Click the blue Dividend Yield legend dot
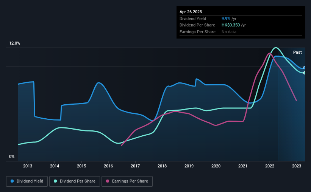Image resolution: width=311 pixels, height=192 pixels. pos(12,181)
